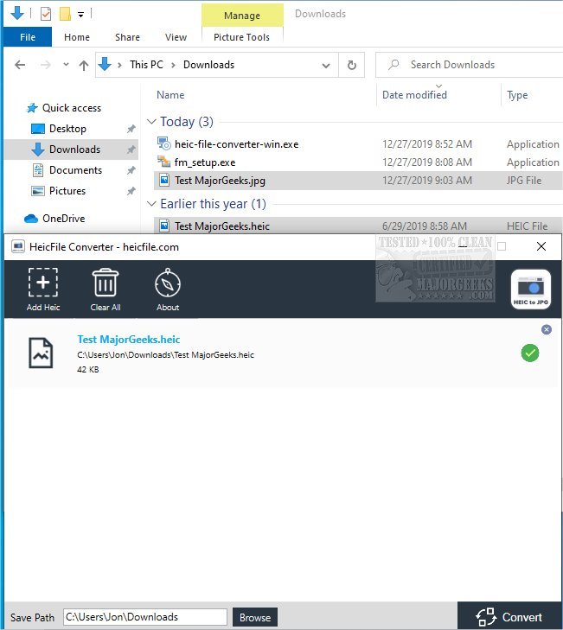Select the fm_setup.exe file name
The image size is (563, 630).
(x=205, y=162)
